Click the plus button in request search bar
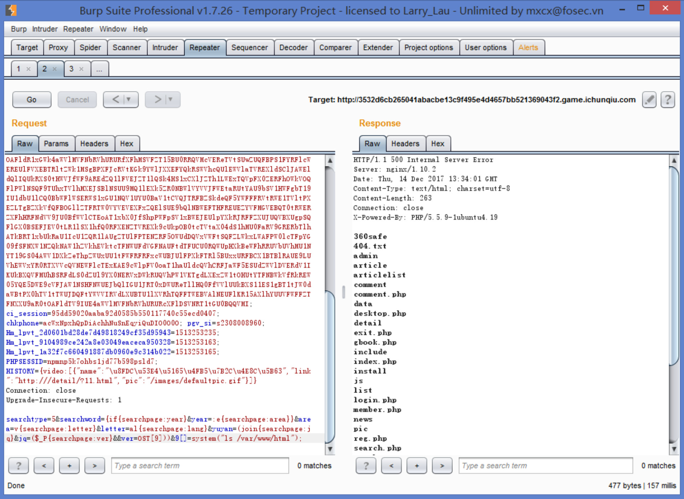The image size is (684, 499). (x=69, y=466)
